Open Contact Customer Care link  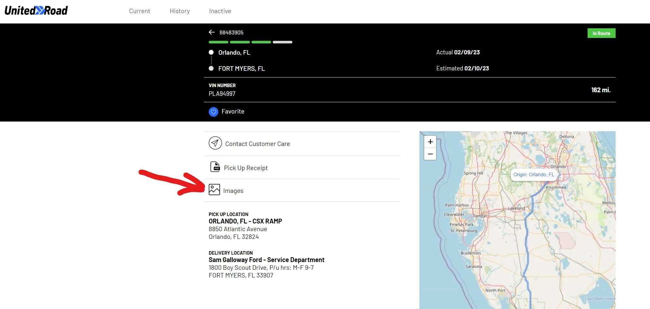(258, 144)
